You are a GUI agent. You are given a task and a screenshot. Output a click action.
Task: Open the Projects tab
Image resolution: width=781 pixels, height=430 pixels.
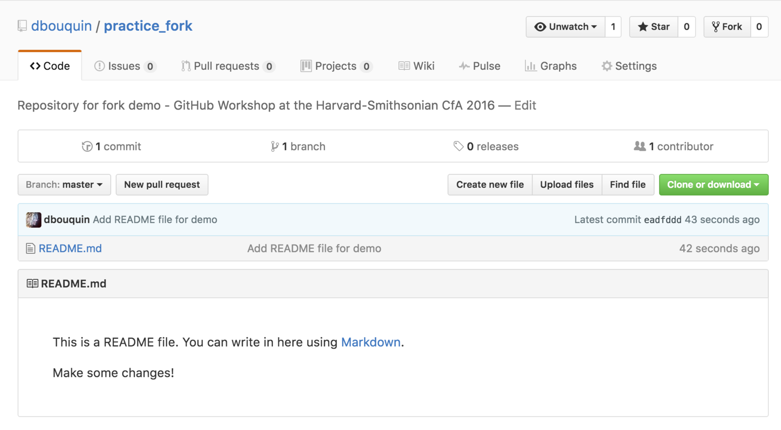tap(336, 66)
